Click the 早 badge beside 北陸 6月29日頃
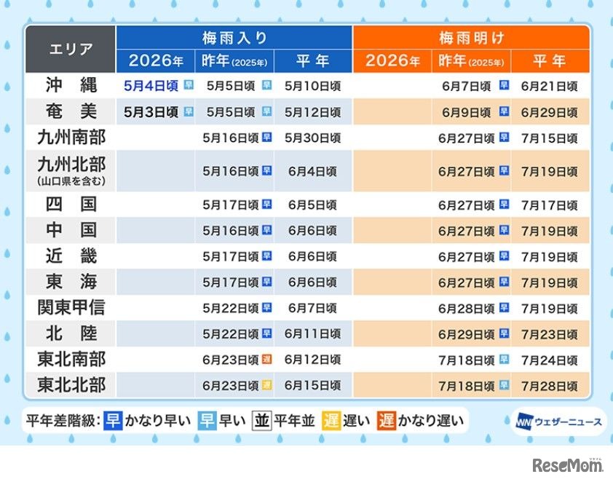Screen dimensions: 613x482 coord(505,333)
